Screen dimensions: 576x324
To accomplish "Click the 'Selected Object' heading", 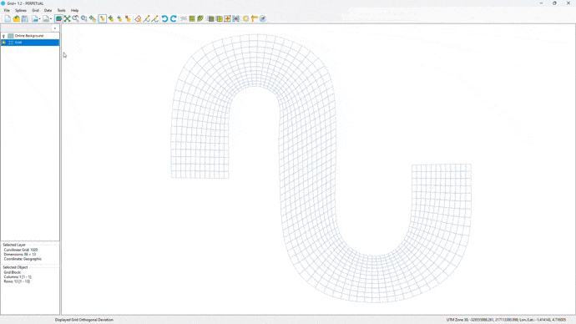I will pos(15,267).
